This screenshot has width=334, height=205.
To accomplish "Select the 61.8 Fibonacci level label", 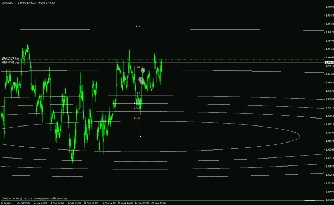I will (x=137, y=93).
